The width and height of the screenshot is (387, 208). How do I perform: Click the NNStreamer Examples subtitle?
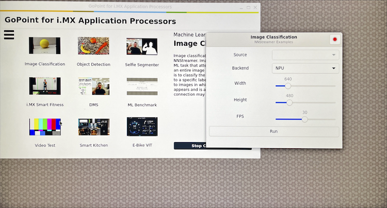click(x=273, y=42)
